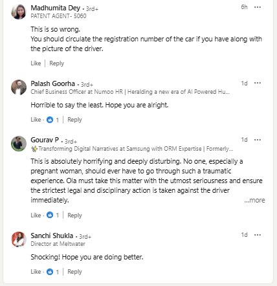Open the Madhumita Dey name link
Image resolution: width=277 pixels, height=286 pixels.
click(x=56, y=8)
